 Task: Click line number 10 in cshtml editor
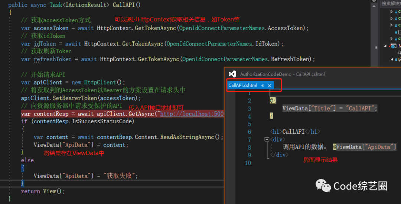coord(248,163)
